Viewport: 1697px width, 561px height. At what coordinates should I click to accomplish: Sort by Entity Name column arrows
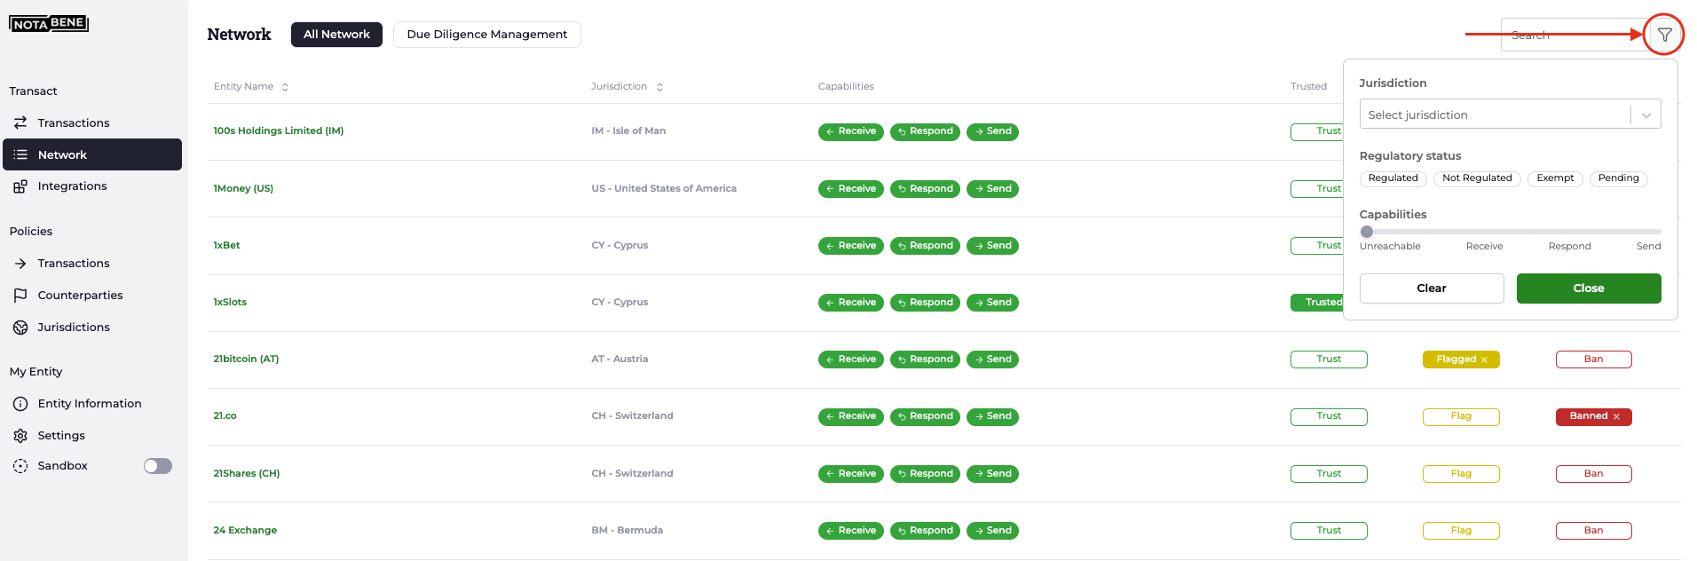click(x=285, y=87)
